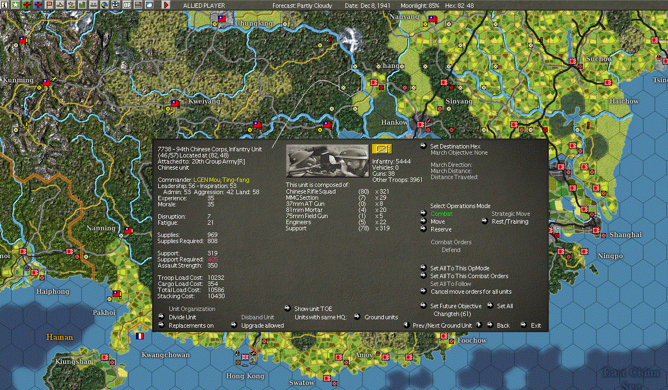Image resolution: width=668 pixels, height=390 pixels.
Task: Click the unit soldiers photo thumbnail
Action: coord(327,160)
